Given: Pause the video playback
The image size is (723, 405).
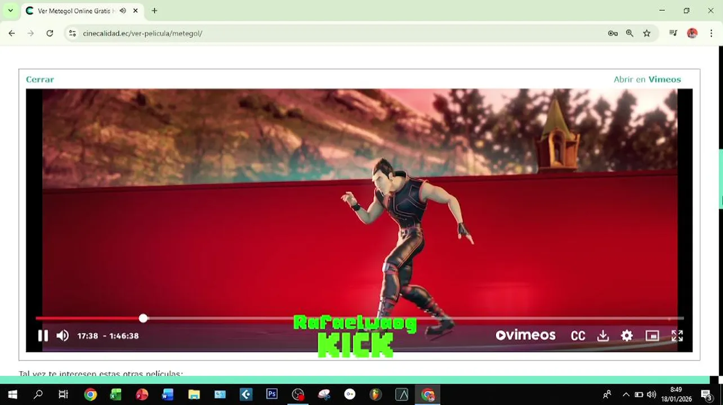Looking at the screenshot, I should (x=43, y=336).
